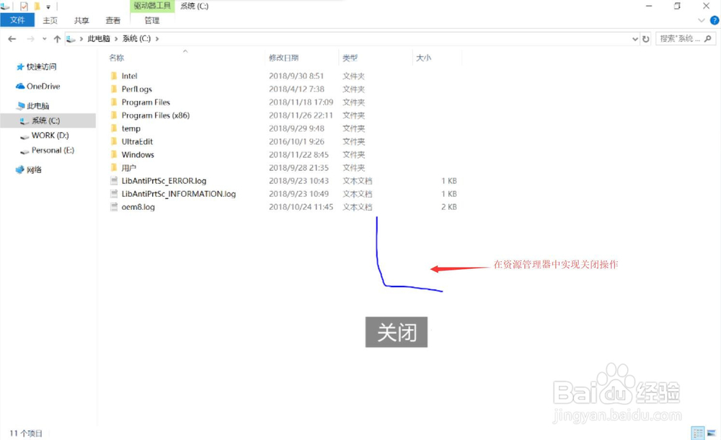This screenshot has width=721, height=440.
Task: Open the 文件 menu
Action: (x=17, y=20)
